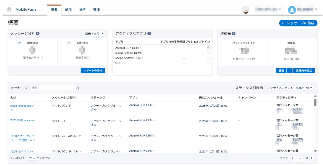Click the レポートの作成 button
The width and height of the screenshot is (323, 166).
pos(93,71)
